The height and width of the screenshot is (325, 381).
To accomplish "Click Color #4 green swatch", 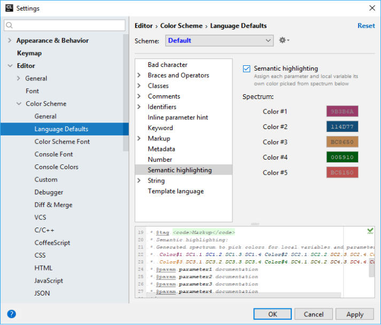I will (x=342, y=157).
